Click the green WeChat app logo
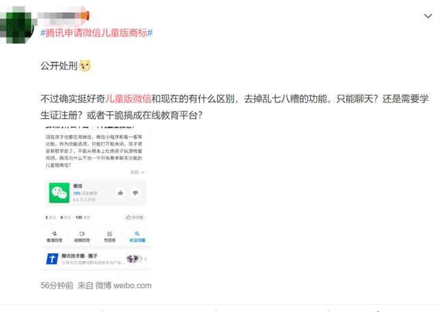Image resolution: width=438 pixels, height=312 pixels. (60, 193)
